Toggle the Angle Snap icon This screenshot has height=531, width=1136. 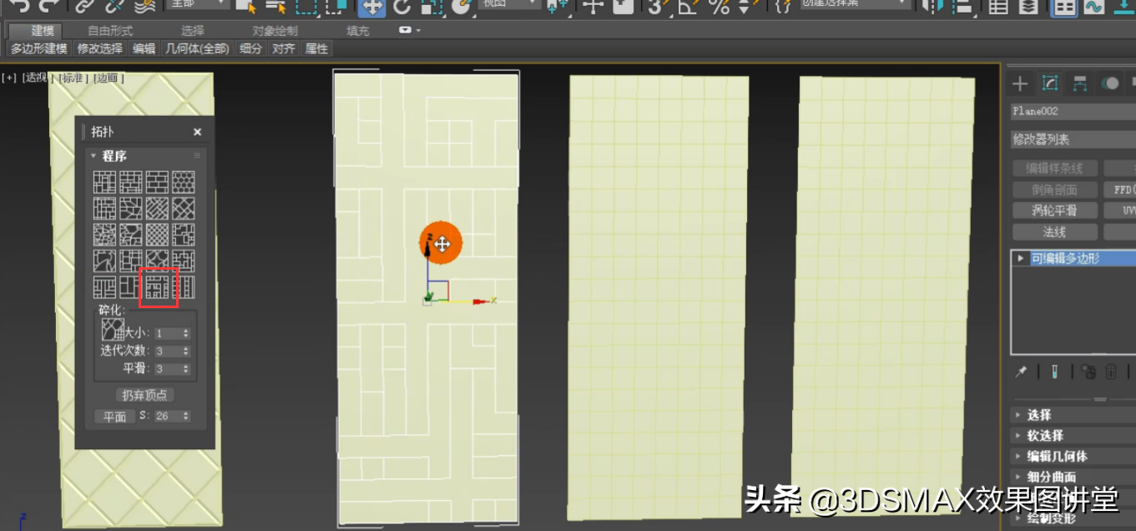(687, 6)
